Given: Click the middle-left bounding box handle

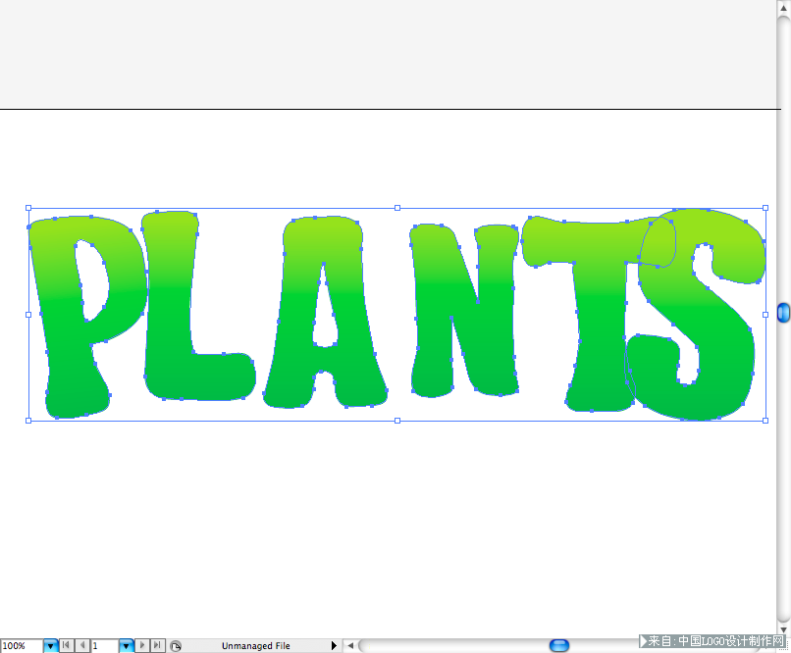Looking at the screenshot, I should 28,315.
